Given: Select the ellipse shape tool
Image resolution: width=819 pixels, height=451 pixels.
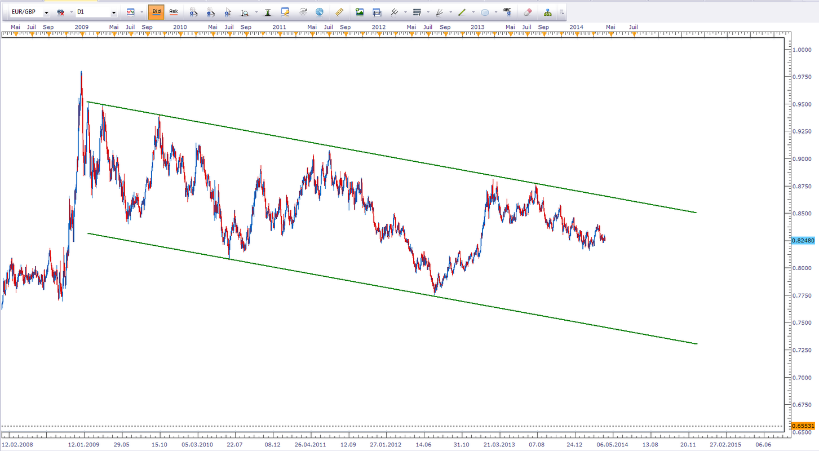Looking at the screenshot, I should click(x=485, y=12).
